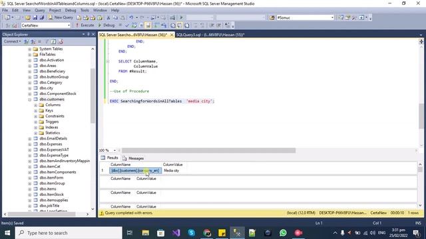The image size is (426, 239).
Task: Click the results pane vertical scrollbar
Action: (420, 170)
